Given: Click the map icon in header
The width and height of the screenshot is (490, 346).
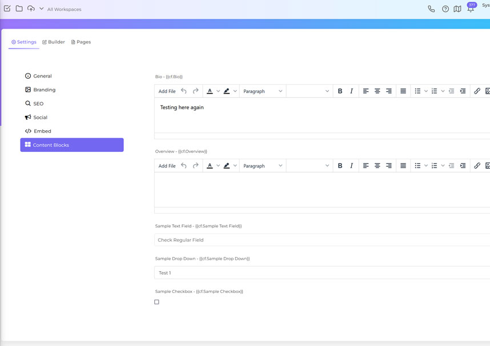Looking at the screenshot, I should (x=457, y=9).
